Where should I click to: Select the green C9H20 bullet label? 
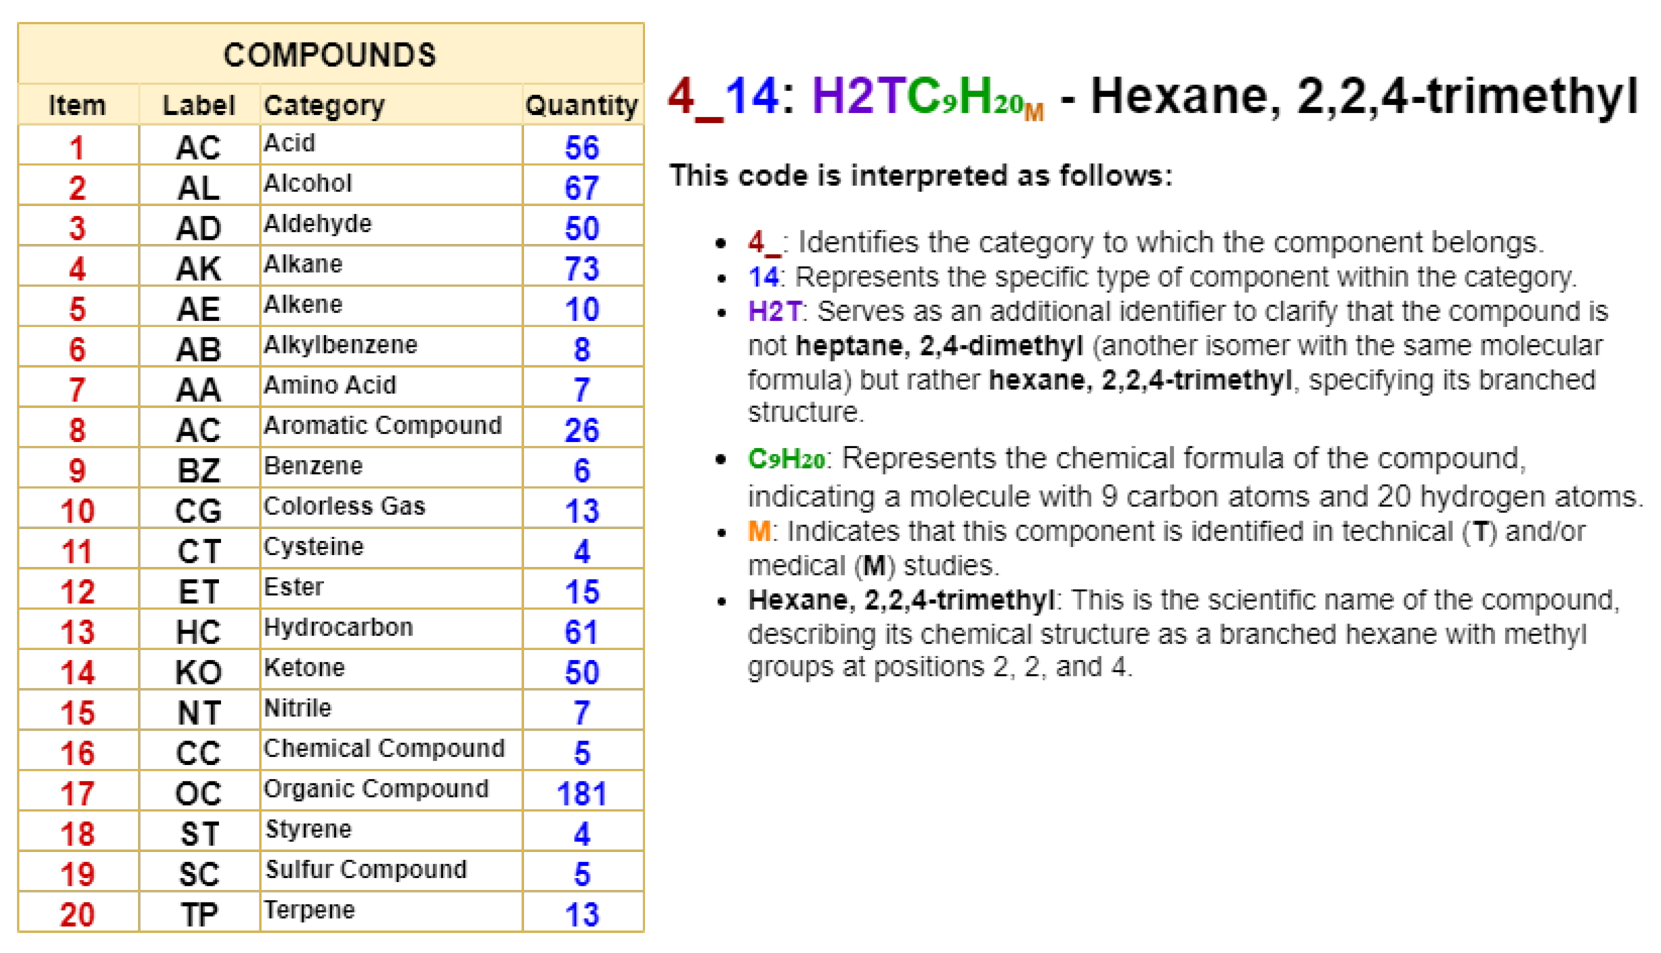786,459
